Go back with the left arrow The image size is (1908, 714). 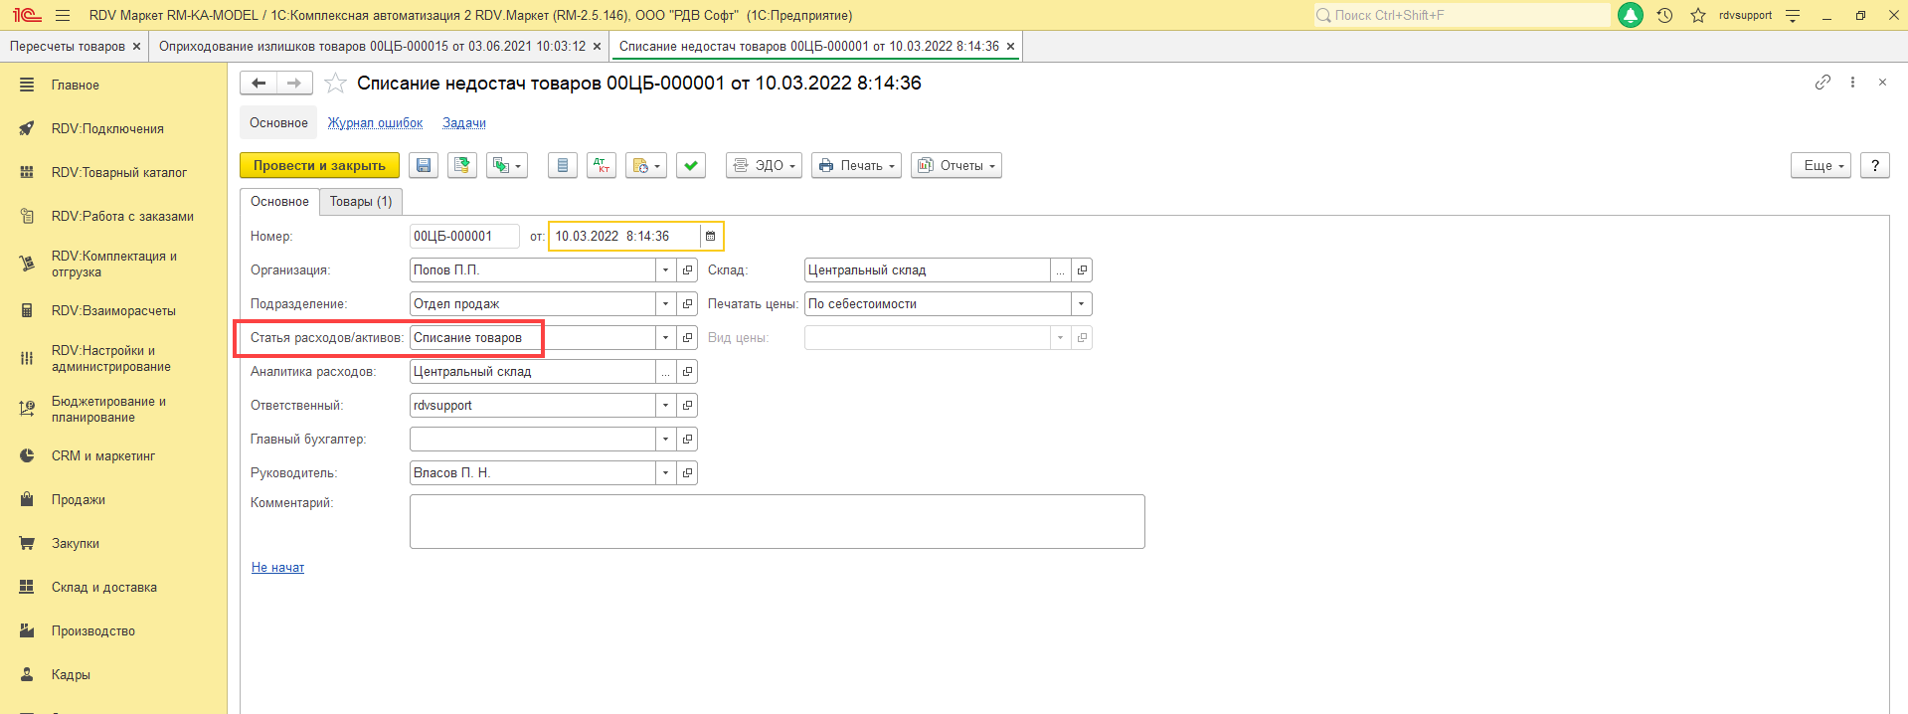(x=259, y=84)
